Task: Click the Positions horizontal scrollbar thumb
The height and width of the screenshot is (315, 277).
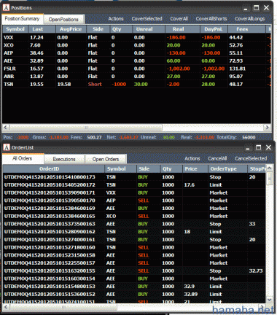Action: pyautogui.click(x=86, y=127)
